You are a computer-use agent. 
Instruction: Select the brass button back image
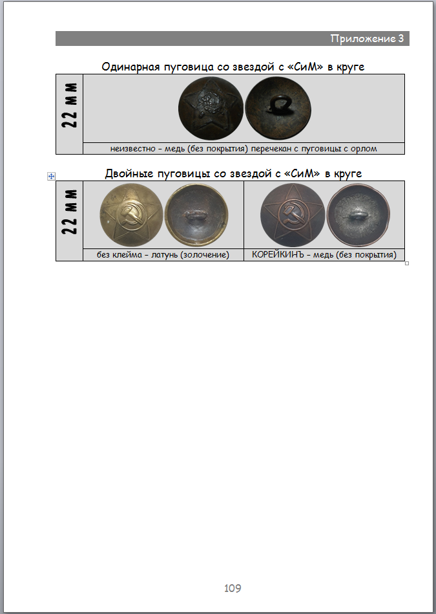197,215
